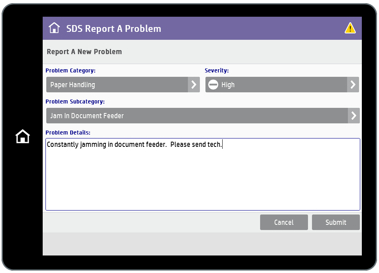
Task: Focus the Problem Details text box
Action: (x=203, y=174)
